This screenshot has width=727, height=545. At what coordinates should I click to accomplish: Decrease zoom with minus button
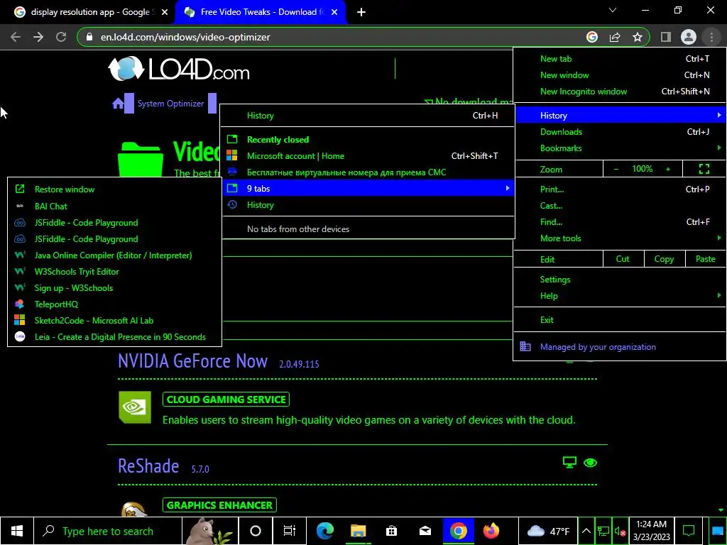tap(616, 169)
